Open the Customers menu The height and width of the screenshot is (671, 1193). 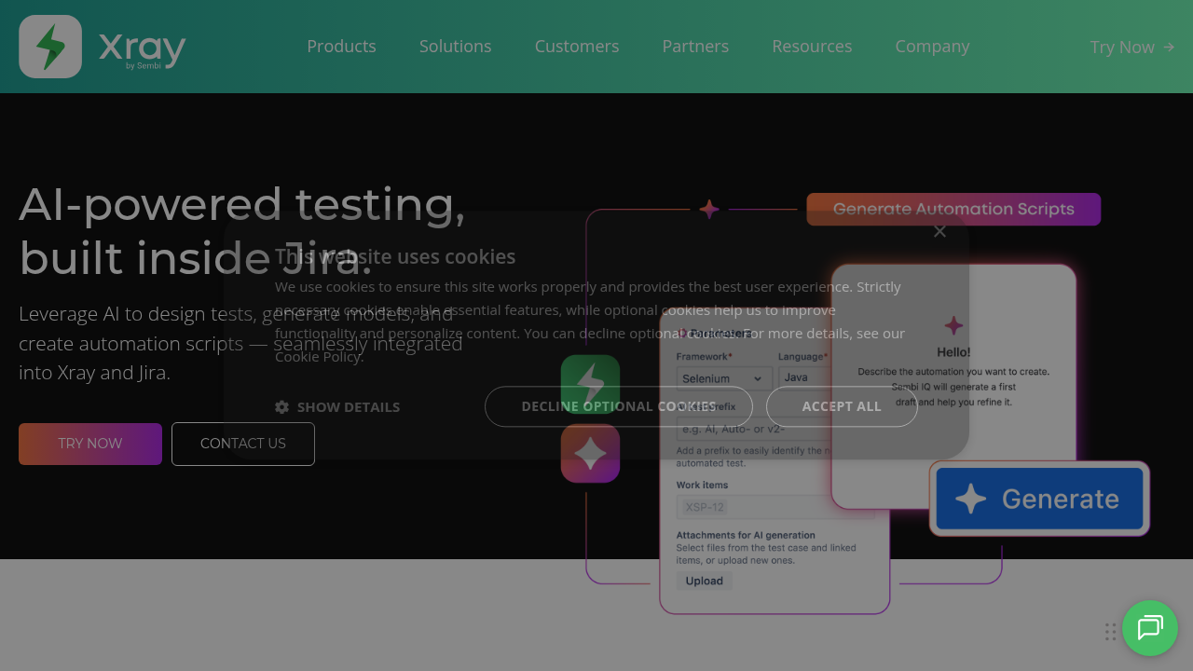[x=577, y=47]
